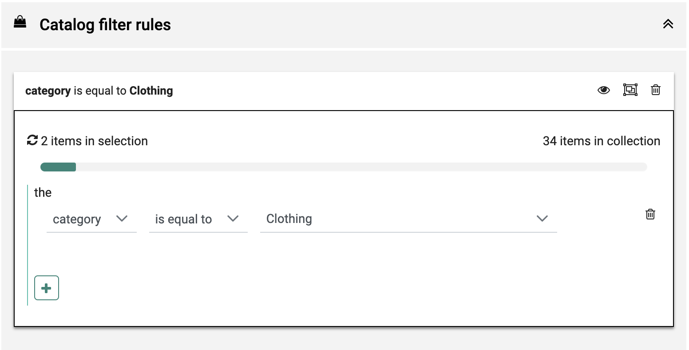Screen dimensions: 689x350
Task: Click the chevron at end of Clothing field
Action: (542, 219)
